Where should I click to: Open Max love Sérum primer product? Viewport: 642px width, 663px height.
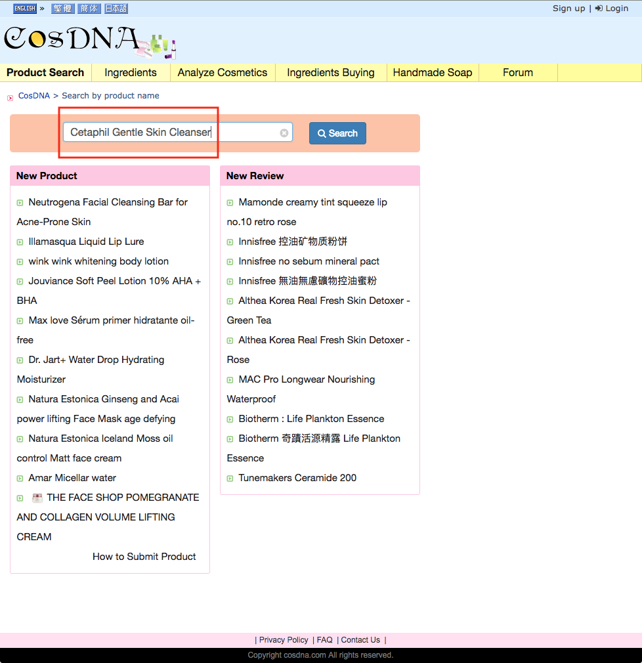(106, 330)
